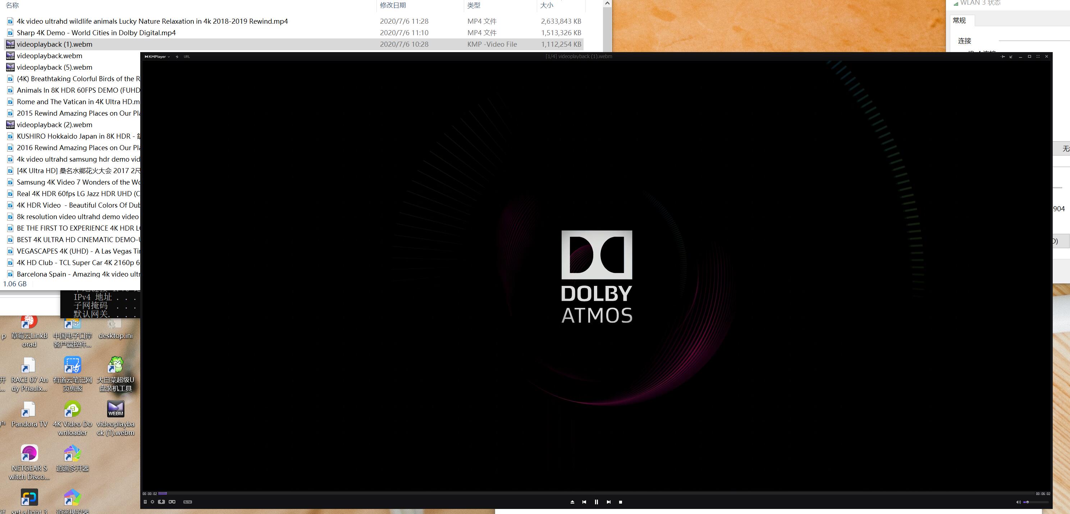The image size is (1070, 514).
Task: Mute the player volume speaker icon
Action: [x=1018, y=503]
